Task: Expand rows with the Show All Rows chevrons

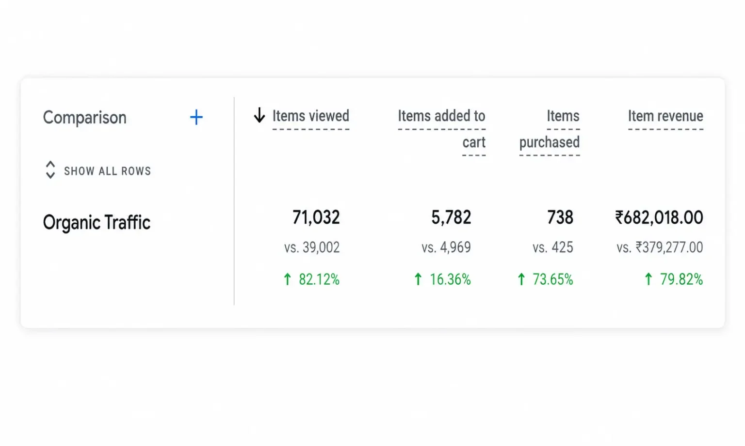Action: pyautogui.click(x=50, y=170)
